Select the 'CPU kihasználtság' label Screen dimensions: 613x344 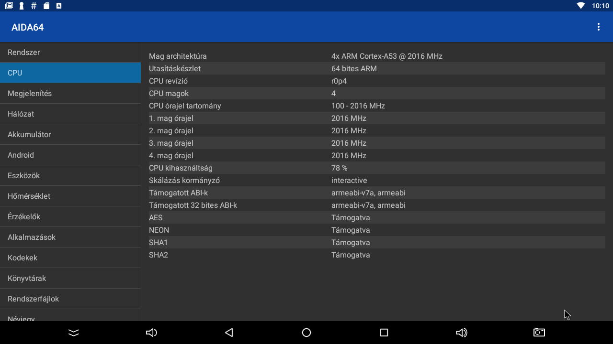click(x=181, y=168)
